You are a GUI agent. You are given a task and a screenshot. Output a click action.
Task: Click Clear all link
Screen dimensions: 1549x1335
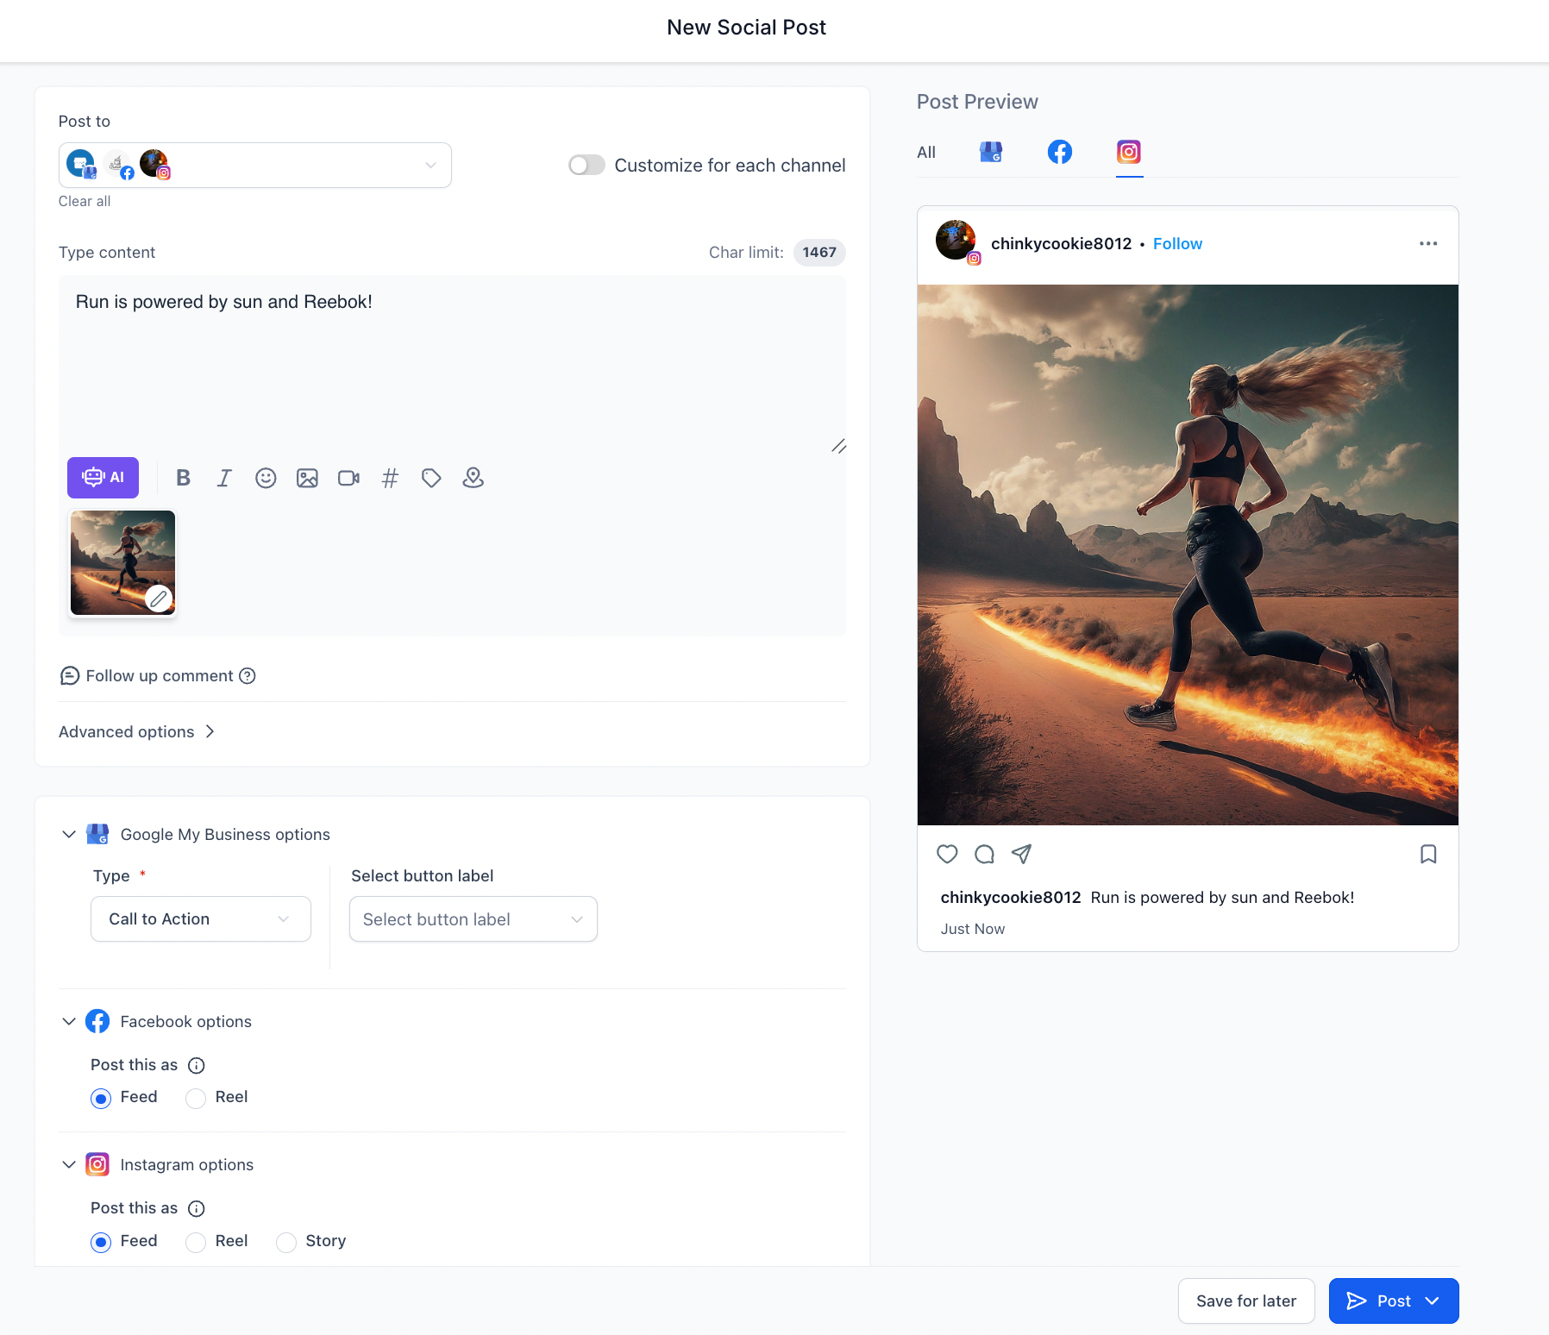85,201
